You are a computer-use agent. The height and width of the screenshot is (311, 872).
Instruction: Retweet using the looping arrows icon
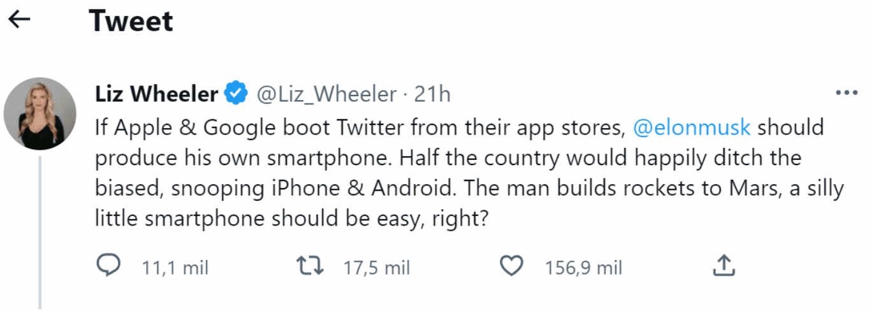pyautogui.click(x=311, y=266)
